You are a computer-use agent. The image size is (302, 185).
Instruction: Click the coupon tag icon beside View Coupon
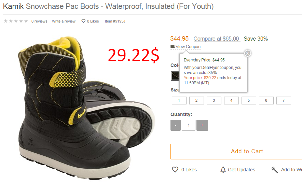(173, 46)
